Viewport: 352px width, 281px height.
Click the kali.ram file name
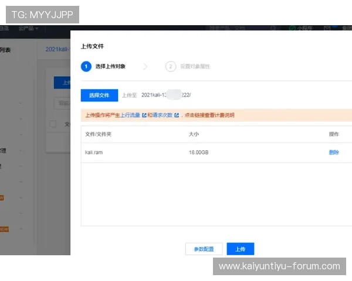tap(94, 152)
